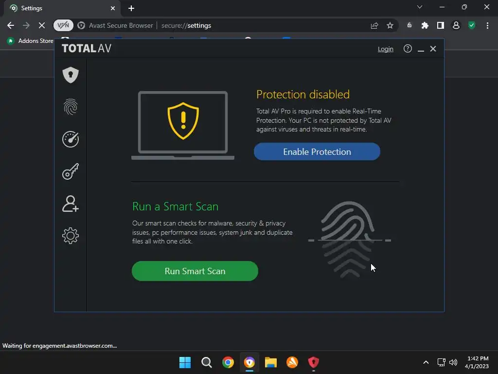Open the key password vault section
The height and width of the screenshot is (374, 498).
coord(71,171)
